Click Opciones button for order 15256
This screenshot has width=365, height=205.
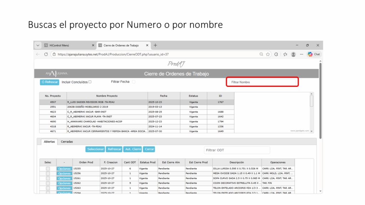click(64, 174)
